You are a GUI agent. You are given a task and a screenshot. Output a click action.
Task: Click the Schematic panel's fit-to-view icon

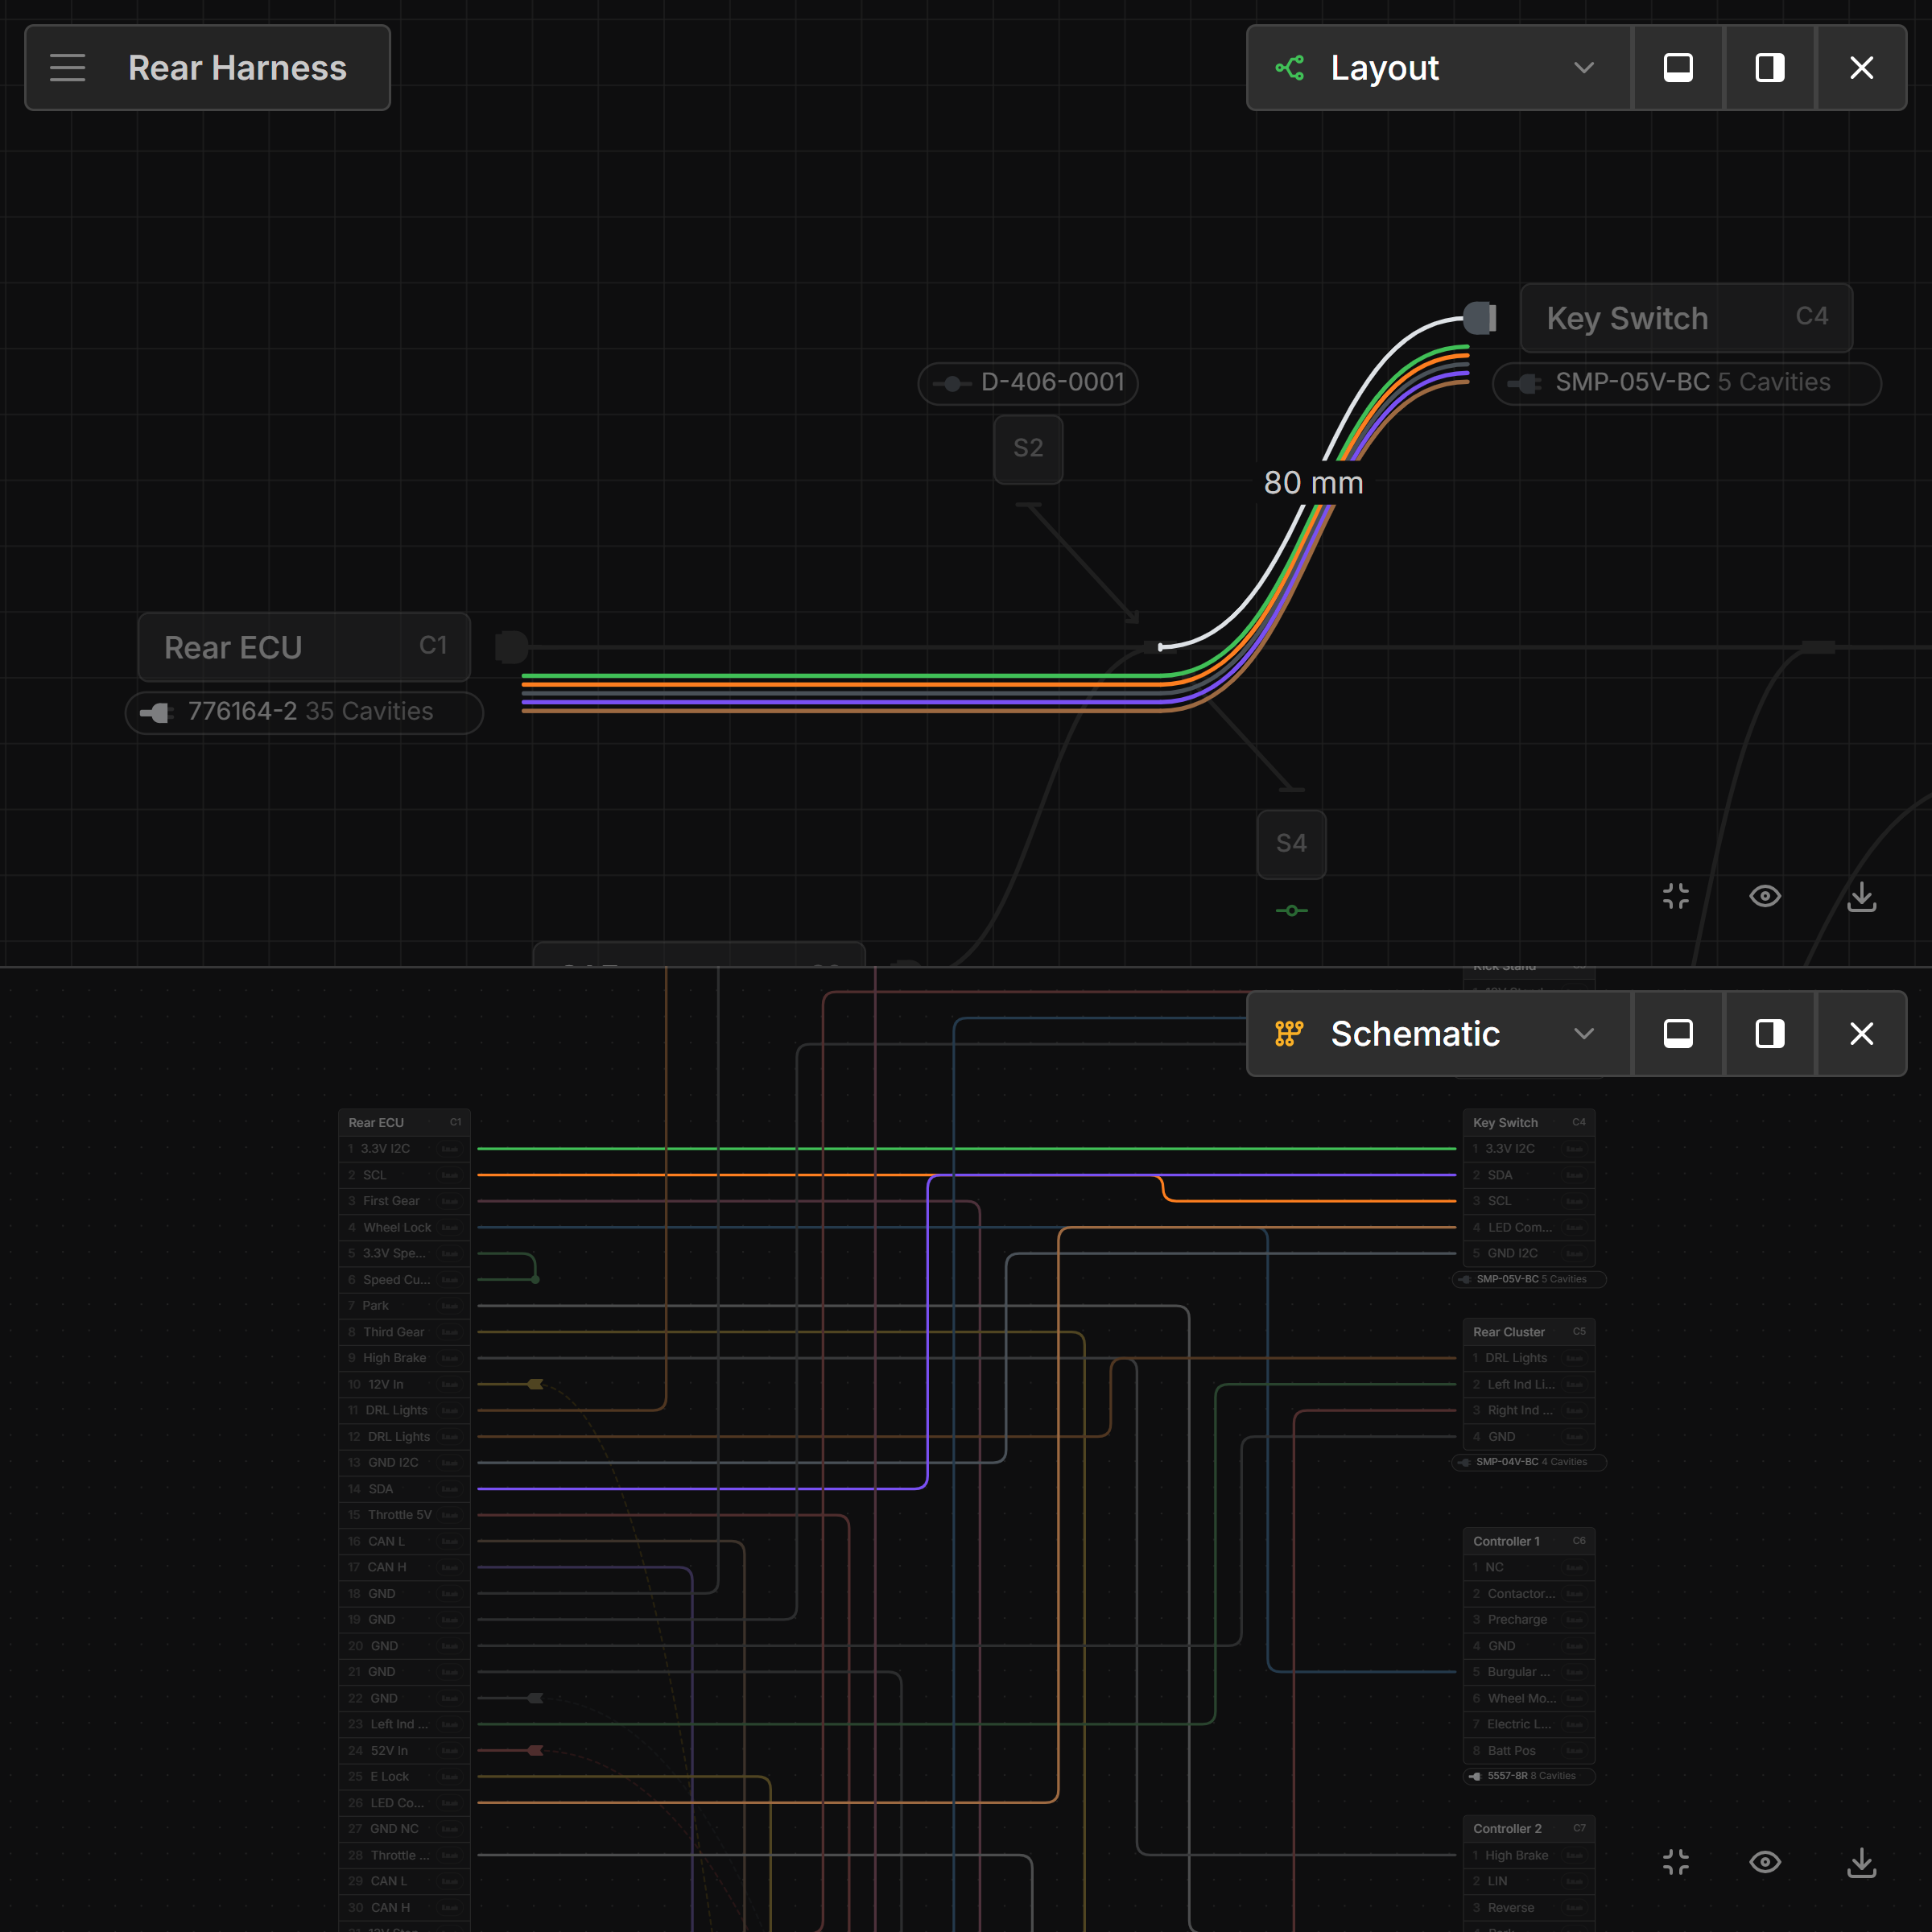[1676, 1862]
